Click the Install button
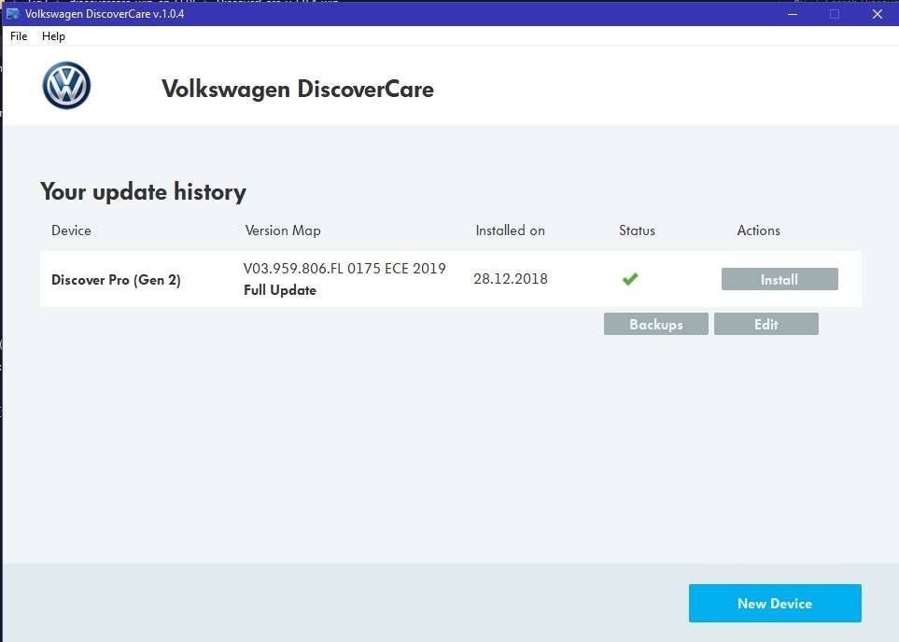 [779, 278]
